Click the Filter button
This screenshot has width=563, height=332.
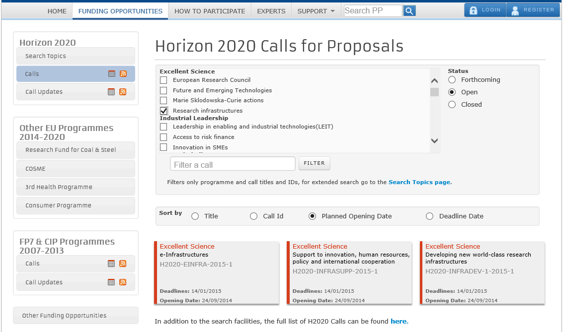click(x=314, y=163)
